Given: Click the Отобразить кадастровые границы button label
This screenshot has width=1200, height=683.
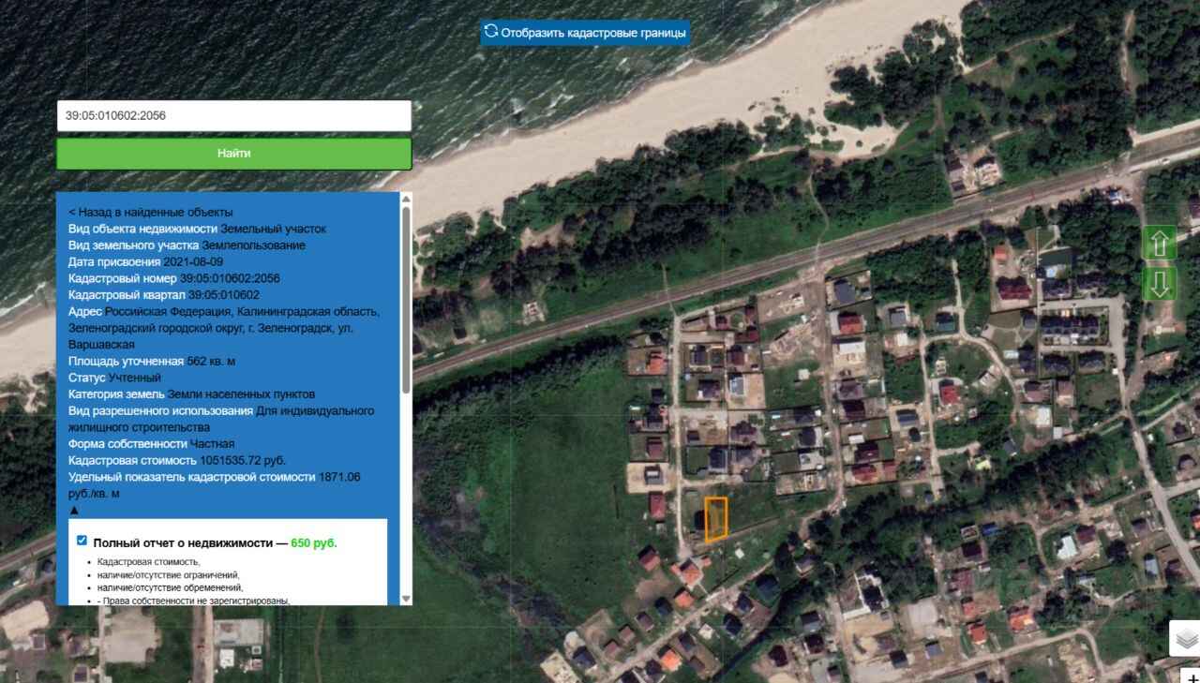Looking at the screenshot, I should (x=593, y=33).
